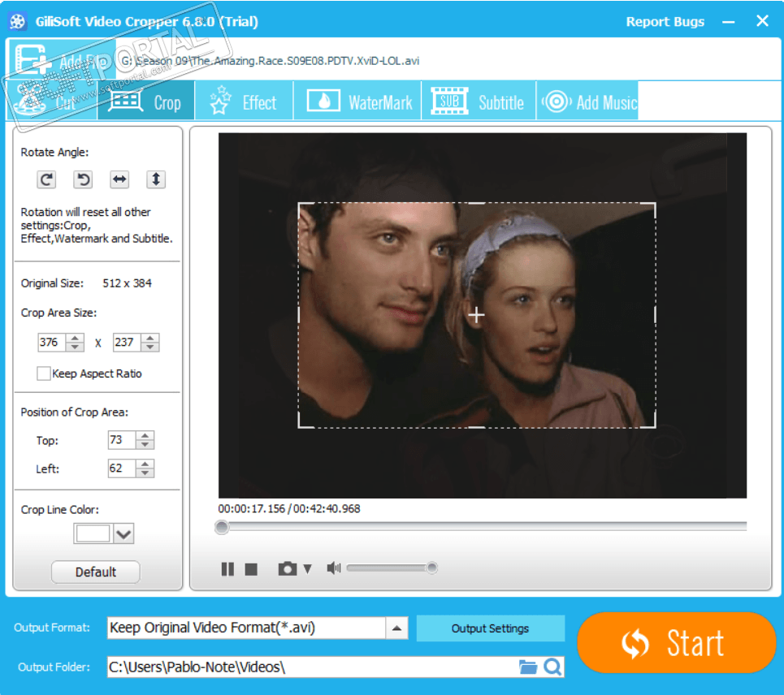Flip video vertically
784x695 pixels.
click(156, 179)
